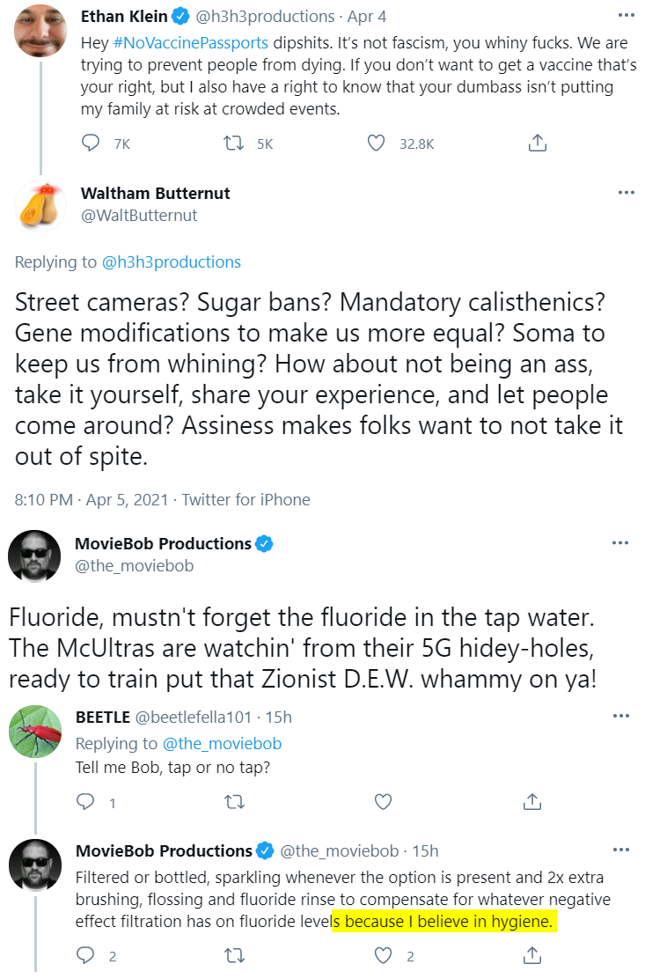Reply to Ethan Klein's tweet
Viewport: 645px width, 979px height.
tap(91, 143)
